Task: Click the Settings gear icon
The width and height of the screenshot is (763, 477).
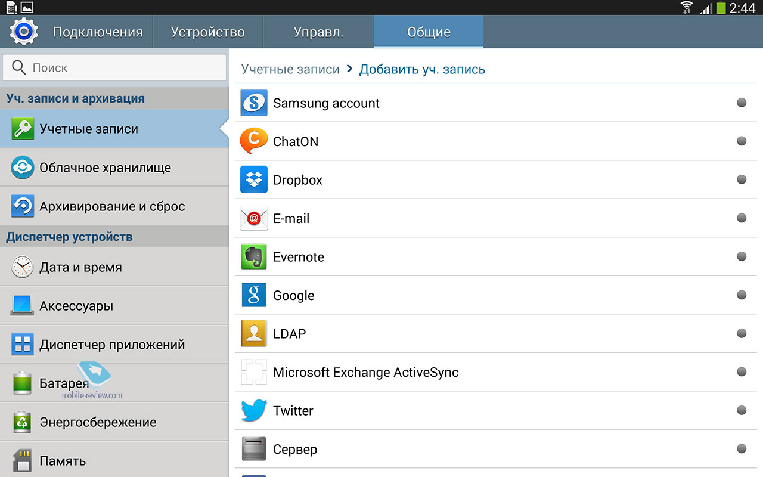Action: point(24,32)
